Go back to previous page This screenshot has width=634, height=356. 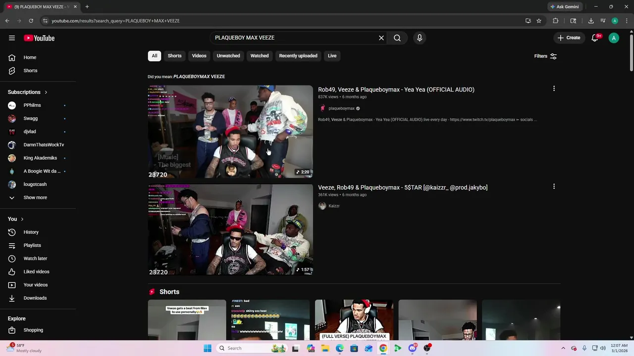[x=7, y=21]
